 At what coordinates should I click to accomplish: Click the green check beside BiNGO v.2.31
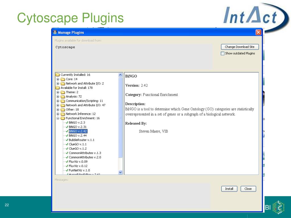point(67,127)
